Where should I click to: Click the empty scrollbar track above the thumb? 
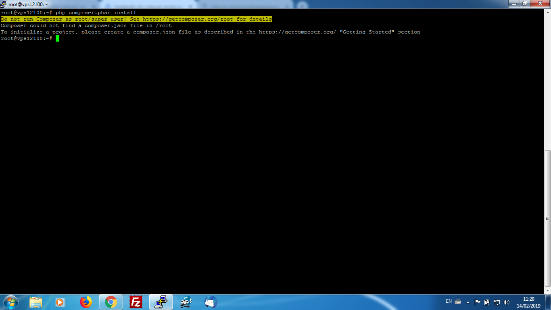(547, 83)
